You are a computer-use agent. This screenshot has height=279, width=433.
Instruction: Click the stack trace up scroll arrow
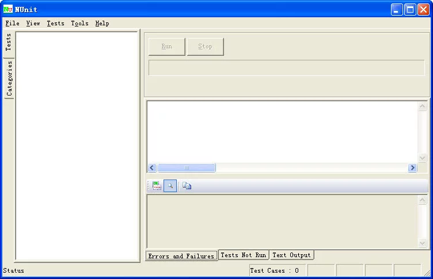click(422, 200)
